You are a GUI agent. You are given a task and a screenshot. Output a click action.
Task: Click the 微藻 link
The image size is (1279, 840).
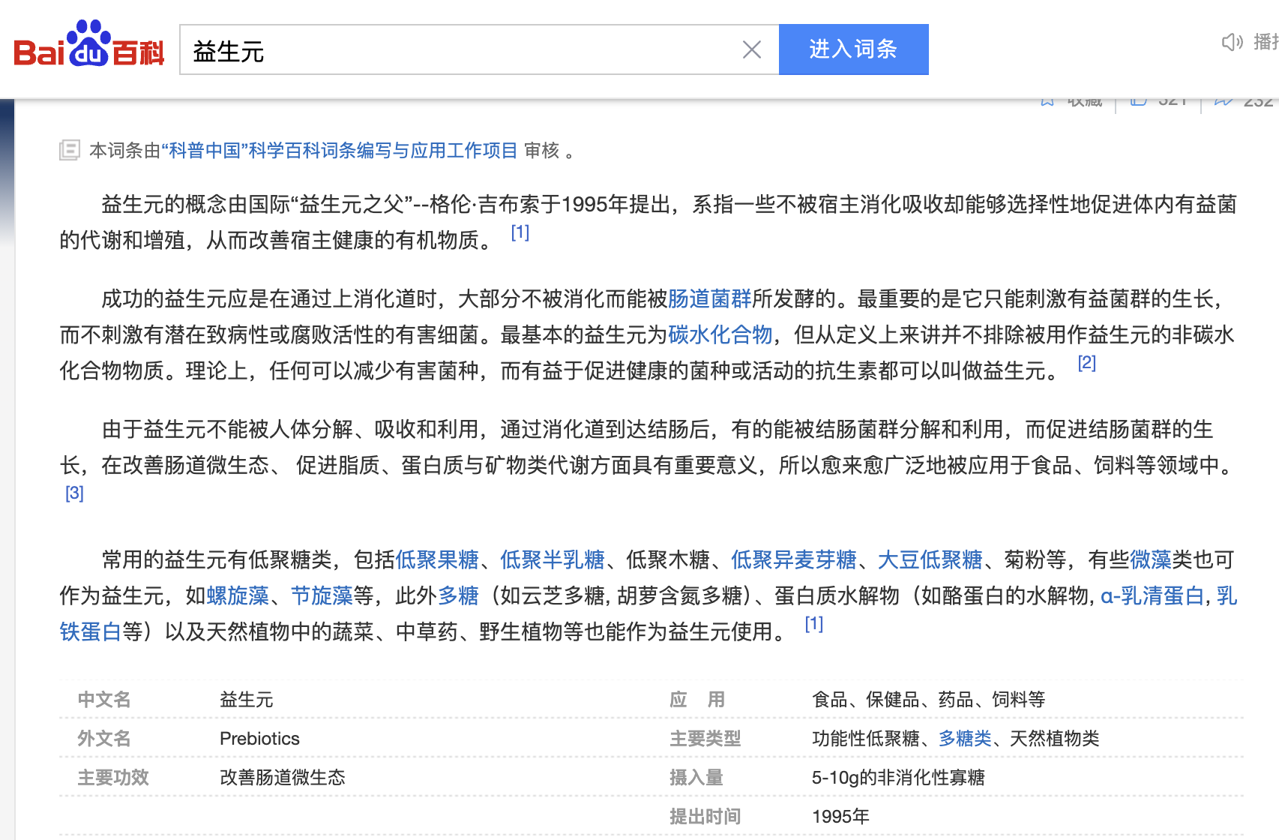coord(1151,559)
